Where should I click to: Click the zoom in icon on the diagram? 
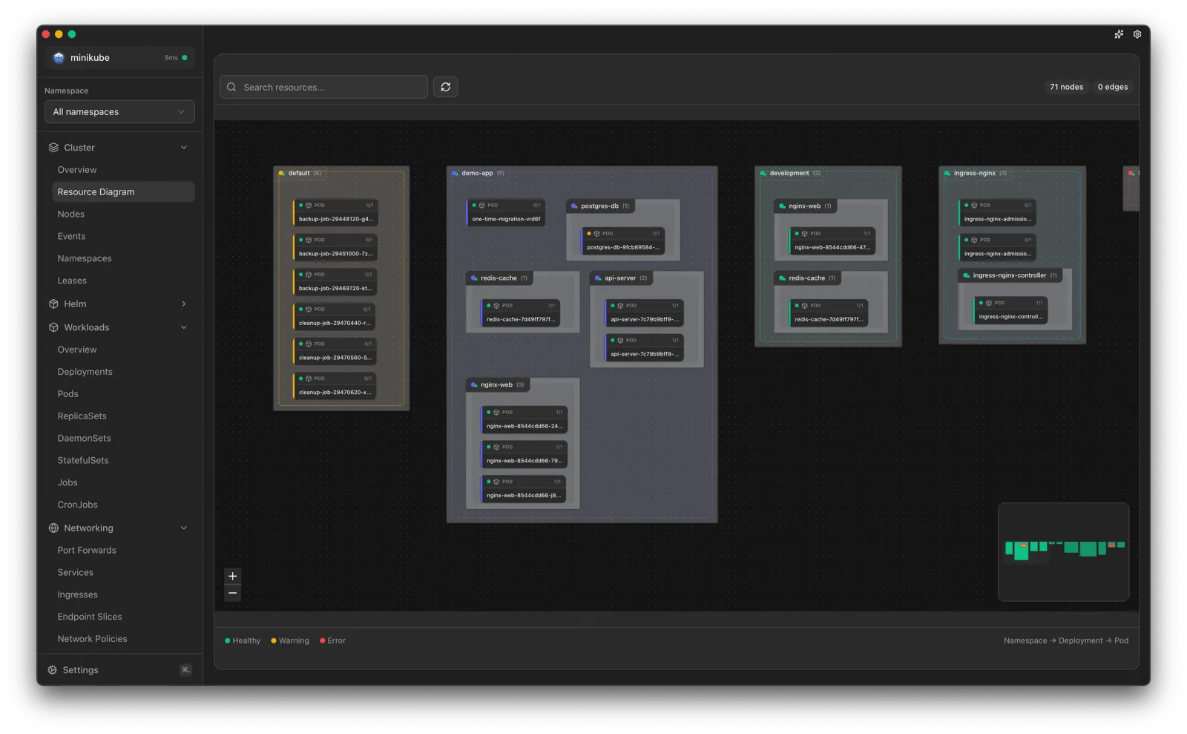[x=232, y=575]
